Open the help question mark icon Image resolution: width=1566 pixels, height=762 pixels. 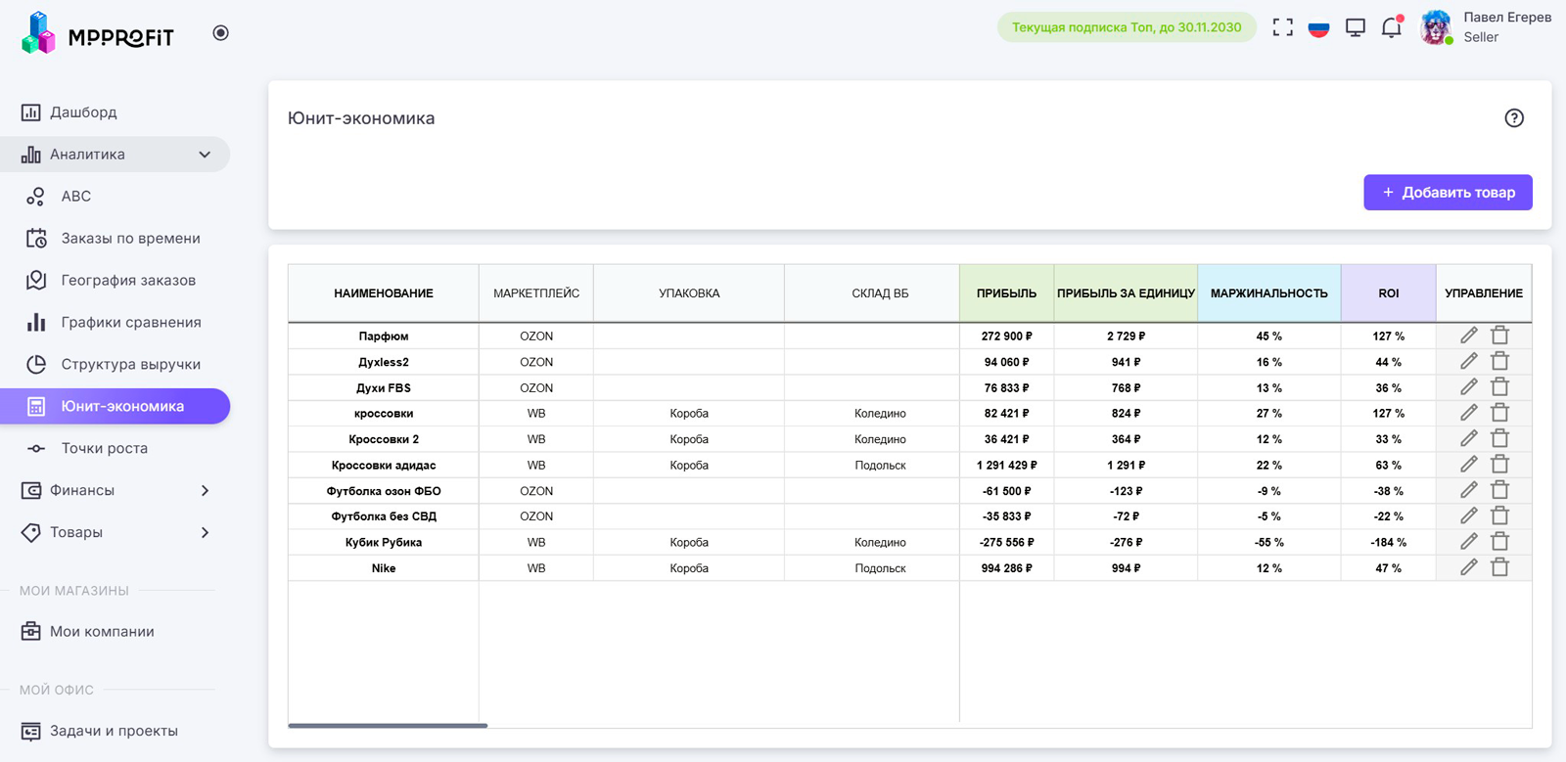pos(1513,118)
